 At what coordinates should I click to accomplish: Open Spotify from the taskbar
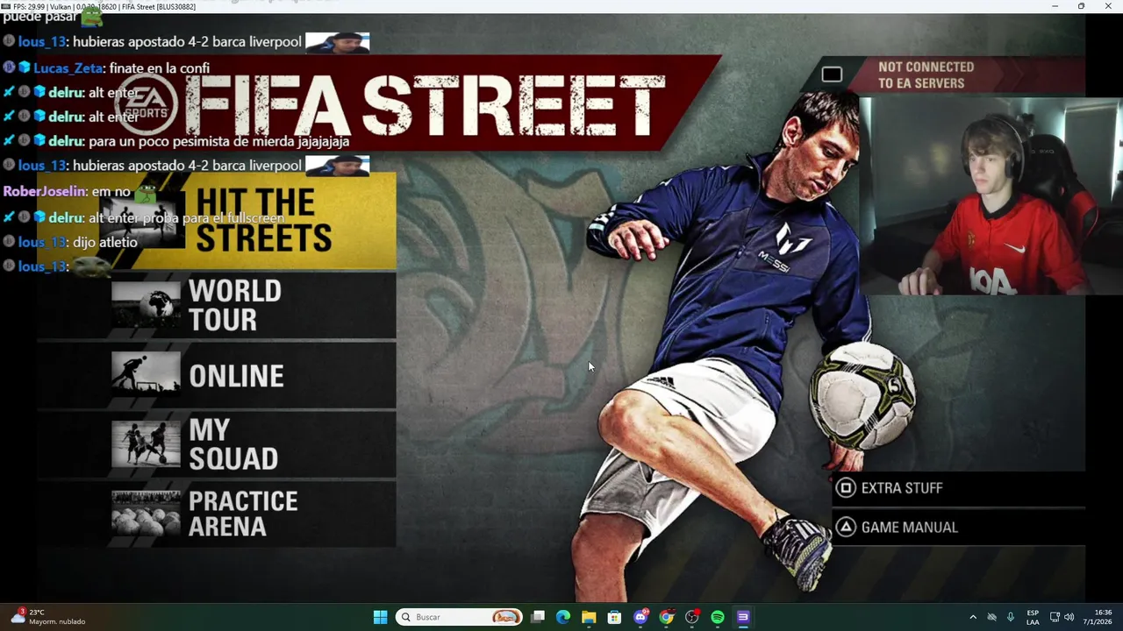click(x=718, y=617)
